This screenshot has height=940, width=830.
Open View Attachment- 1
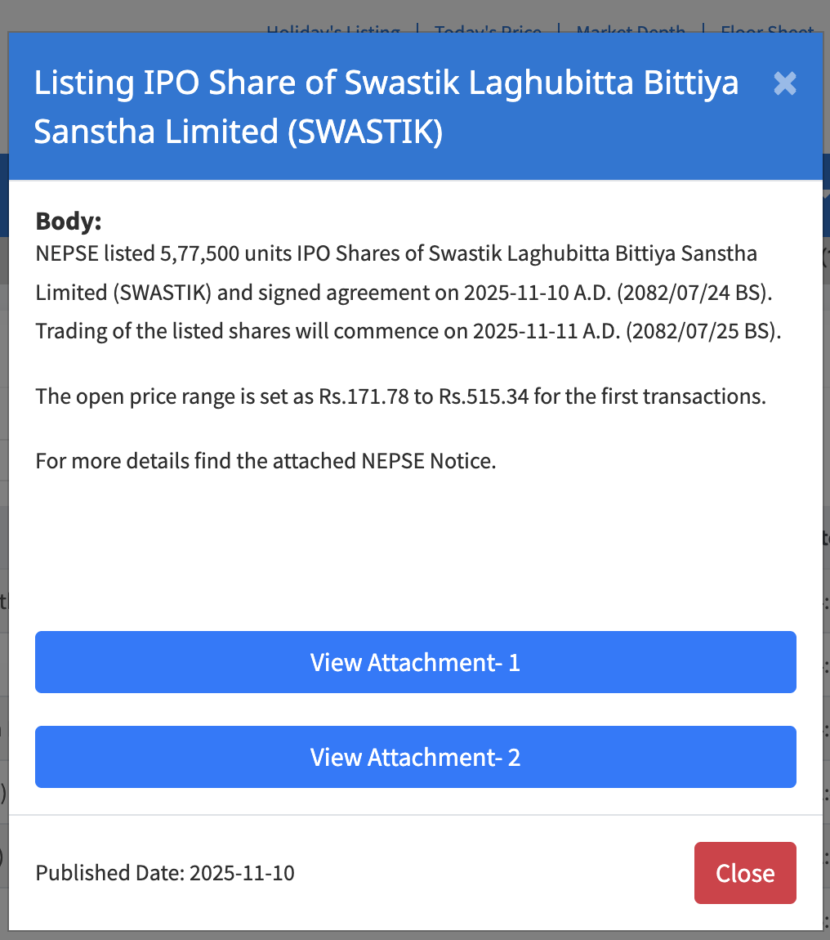click(x=415, y=662)
